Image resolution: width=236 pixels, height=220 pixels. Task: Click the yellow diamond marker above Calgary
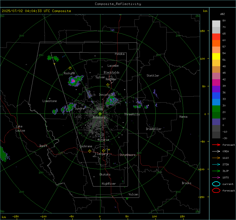point(104,151)
